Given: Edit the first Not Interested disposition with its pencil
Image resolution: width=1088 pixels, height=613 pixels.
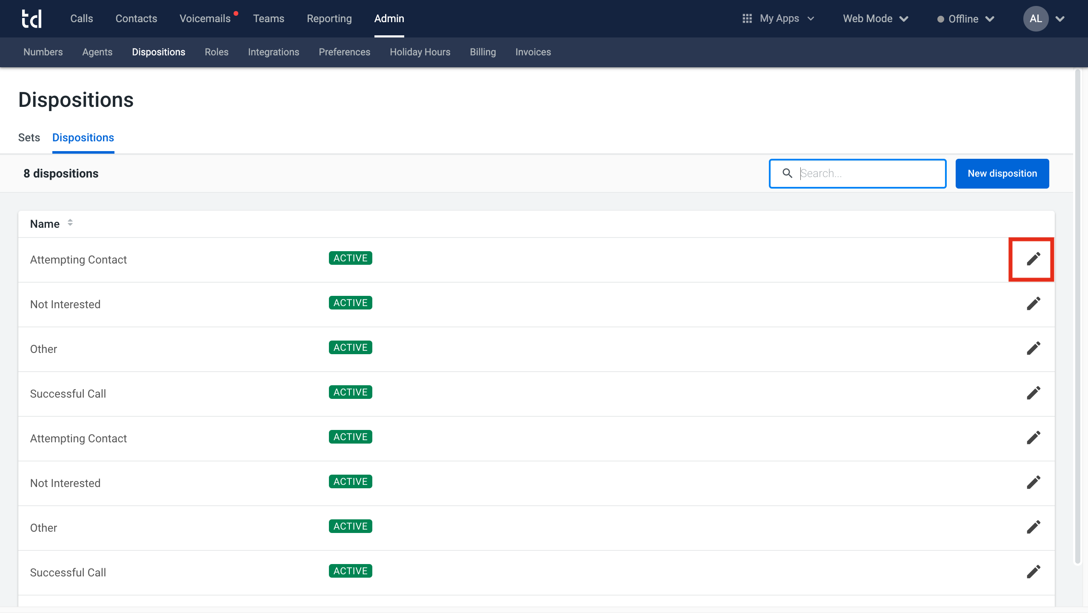Looking at the screenshot, I should pos(1033,304).
